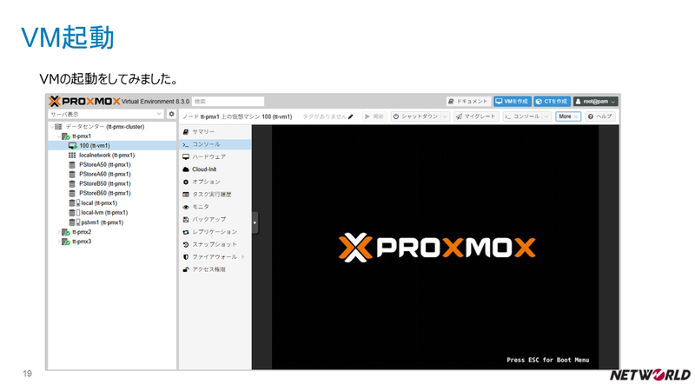Click the gear settings icon beside view selector
695x391 pixels.
click(x=171, y=115)
